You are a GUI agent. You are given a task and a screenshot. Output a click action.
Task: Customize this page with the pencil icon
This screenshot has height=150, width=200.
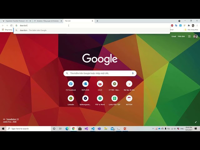[x=196, y=122]
